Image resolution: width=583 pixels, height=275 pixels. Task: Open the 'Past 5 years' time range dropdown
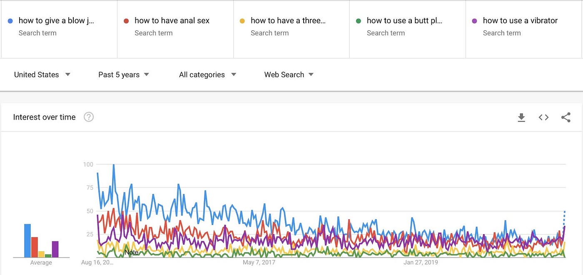[x=122, y=75]
